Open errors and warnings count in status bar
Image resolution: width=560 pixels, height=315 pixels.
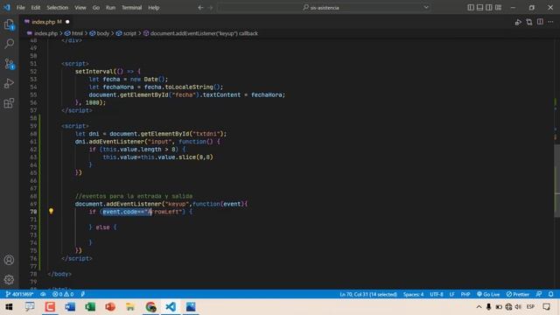(63, 294)
